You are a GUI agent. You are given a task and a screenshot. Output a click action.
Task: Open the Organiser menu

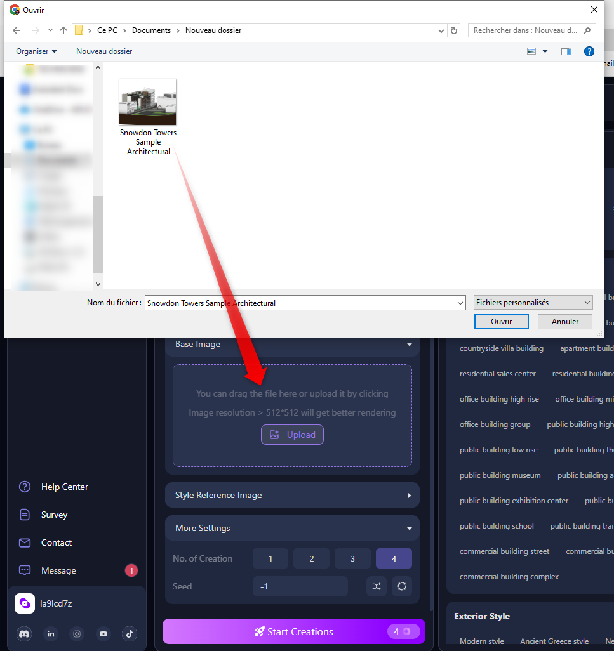click(x=36, y=51)
